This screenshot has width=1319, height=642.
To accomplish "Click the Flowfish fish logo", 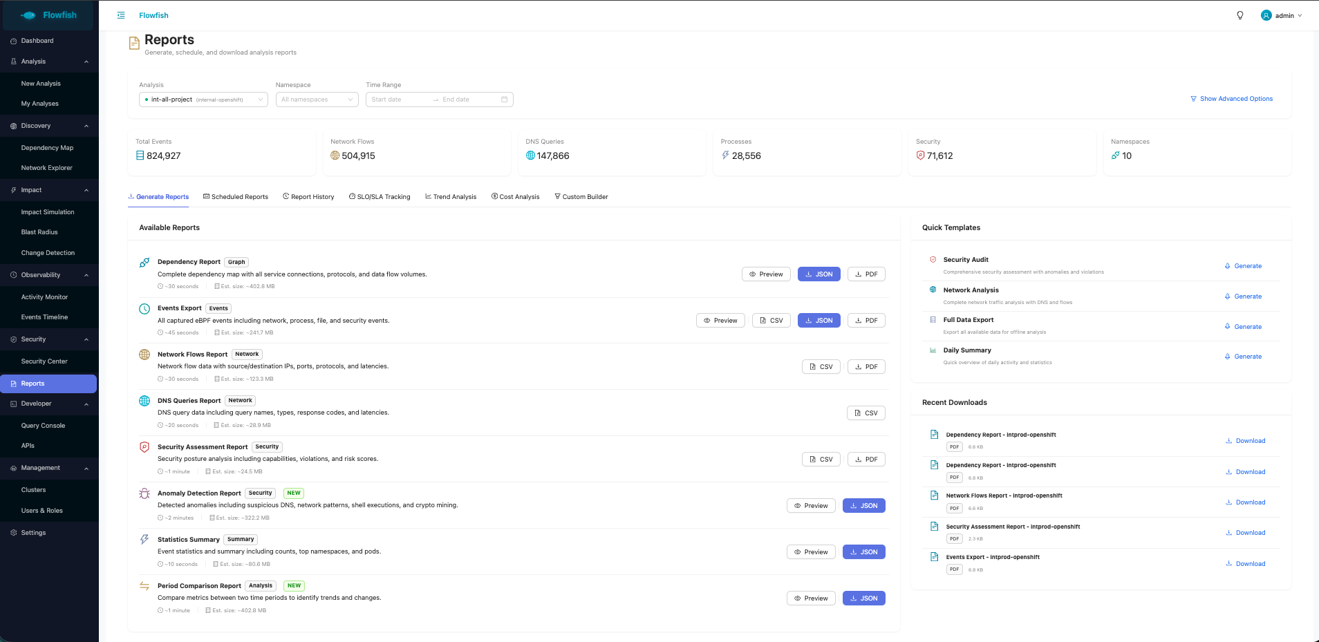I will pyautogui.click(x=28, y=15).
